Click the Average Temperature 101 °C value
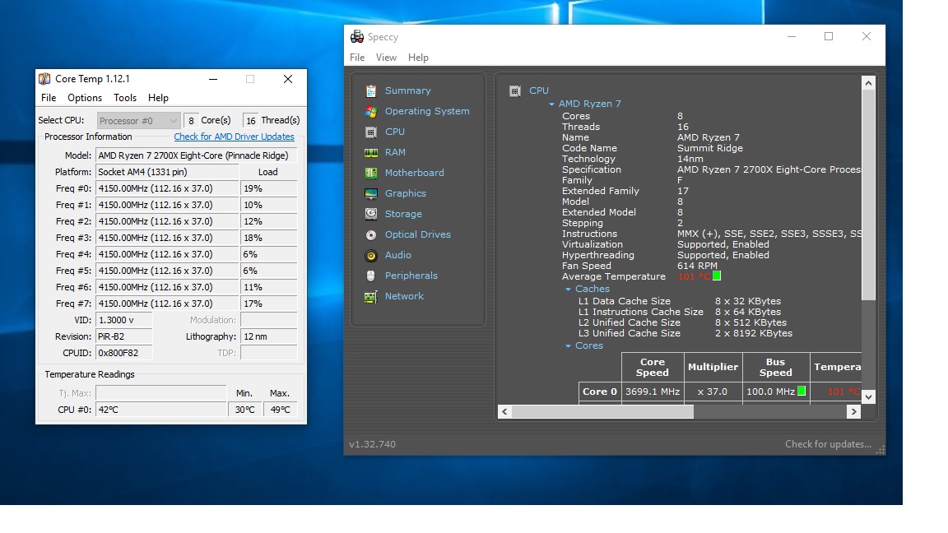The image size is (948, 533). pos(694,276)
